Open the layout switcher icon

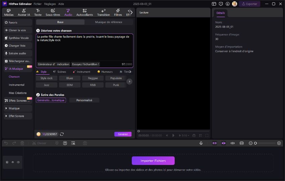point(214,4)
